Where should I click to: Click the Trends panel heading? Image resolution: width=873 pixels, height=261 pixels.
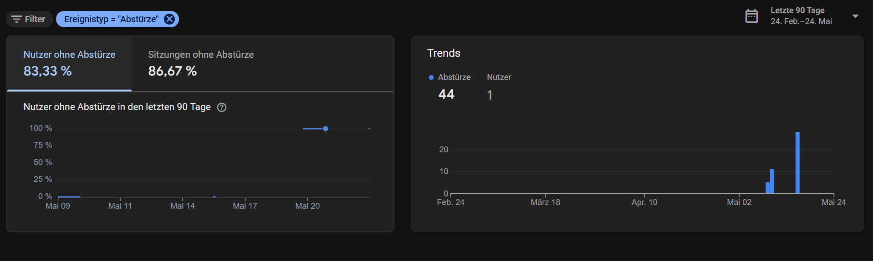[x=444, y=53]
